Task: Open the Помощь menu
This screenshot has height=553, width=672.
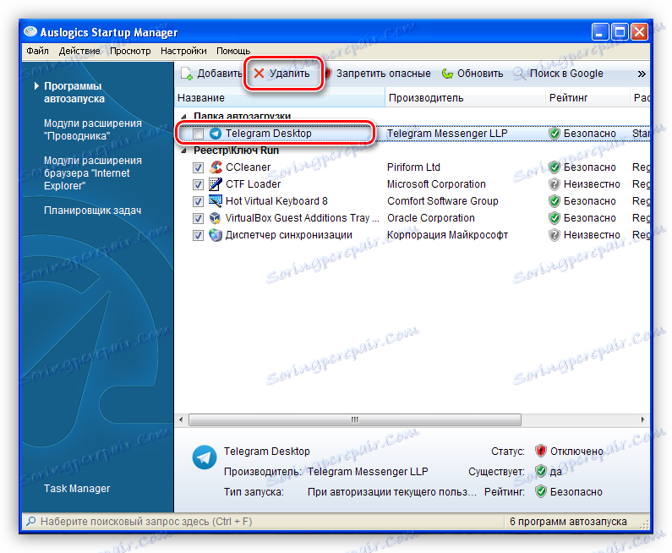Action: [233, 51]
